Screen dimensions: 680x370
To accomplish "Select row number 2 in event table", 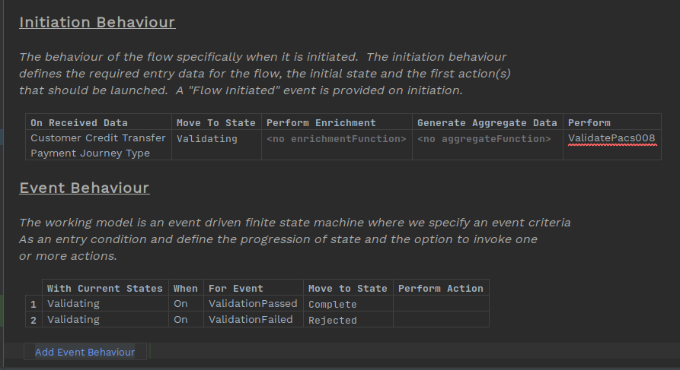I will (x=34, y=320).
